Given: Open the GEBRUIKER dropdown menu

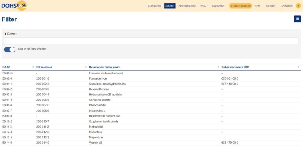Looking at the screenshot, I should pyautogui.click(x=219, y=6).
